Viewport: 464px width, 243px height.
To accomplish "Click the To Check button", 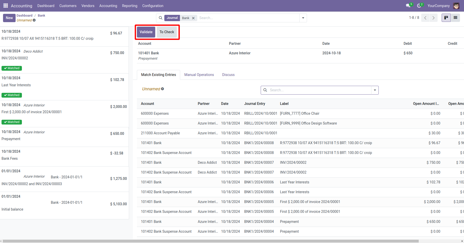I will tap(167, 32).
